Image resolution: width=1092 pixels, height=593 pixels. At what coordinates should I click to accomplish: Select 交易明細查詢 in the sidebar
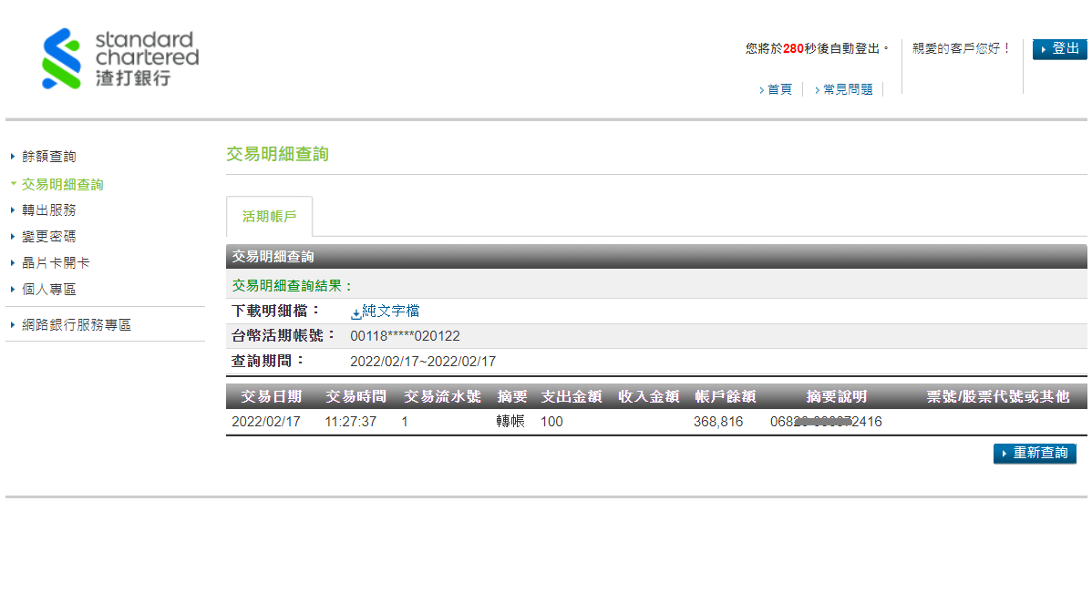click(62, 184)
